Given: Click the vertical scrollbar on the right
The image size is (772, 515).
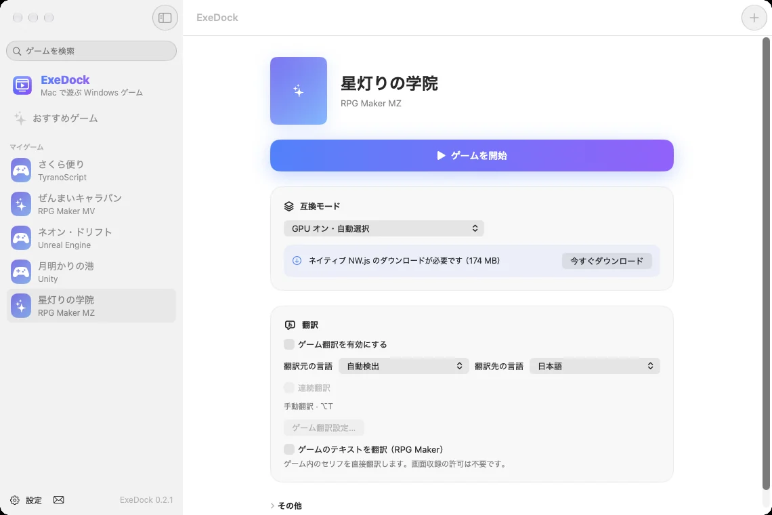Looking at the screenshot, I should click(x=766, y=264).
